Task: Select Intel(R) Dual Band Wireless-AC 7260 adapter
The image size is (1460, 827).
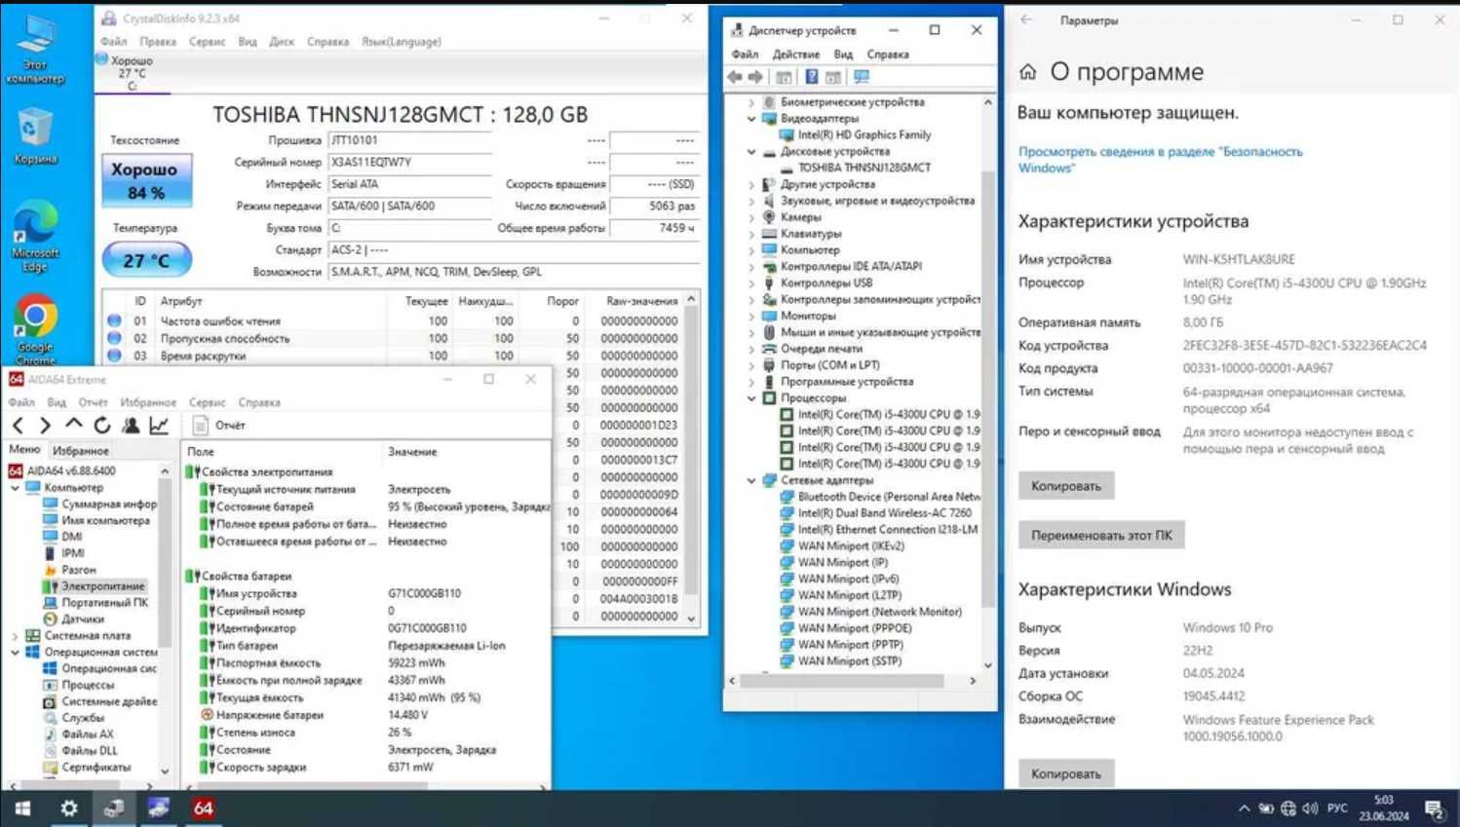Action: [x=875, y=513]
